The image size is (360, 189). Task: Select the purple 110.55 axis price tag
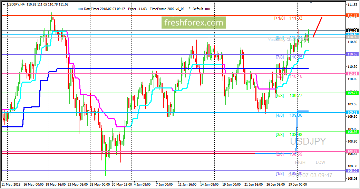pos(352,54)
